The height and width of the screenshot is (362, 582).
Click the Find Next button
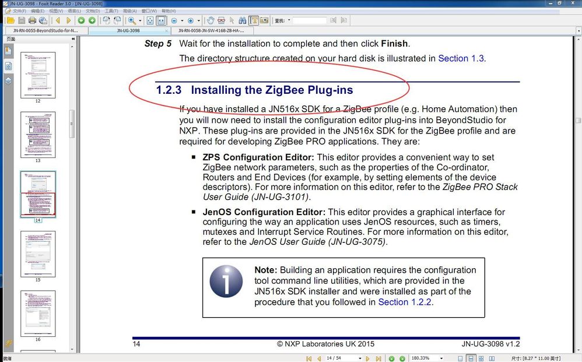click(x=344, y=20)
